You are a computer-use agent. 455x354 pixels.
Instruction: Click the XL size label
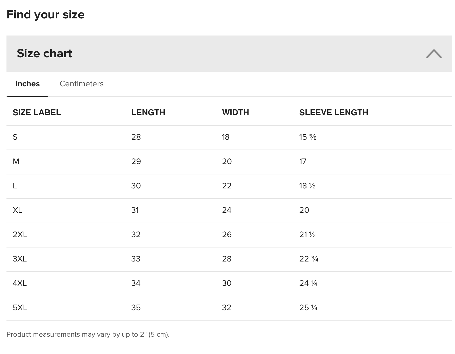[x=17, y=210]
